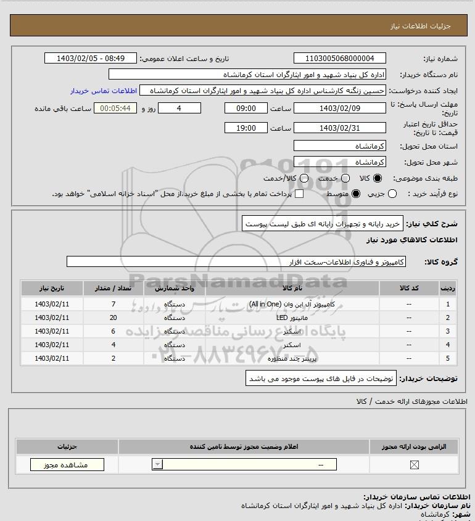The width and height of the screenshot is (475, 521).
Task: Click the اطلاعات تماس سازمان خریدار heading
Action: pyautogui.click(x=417, y=497)
